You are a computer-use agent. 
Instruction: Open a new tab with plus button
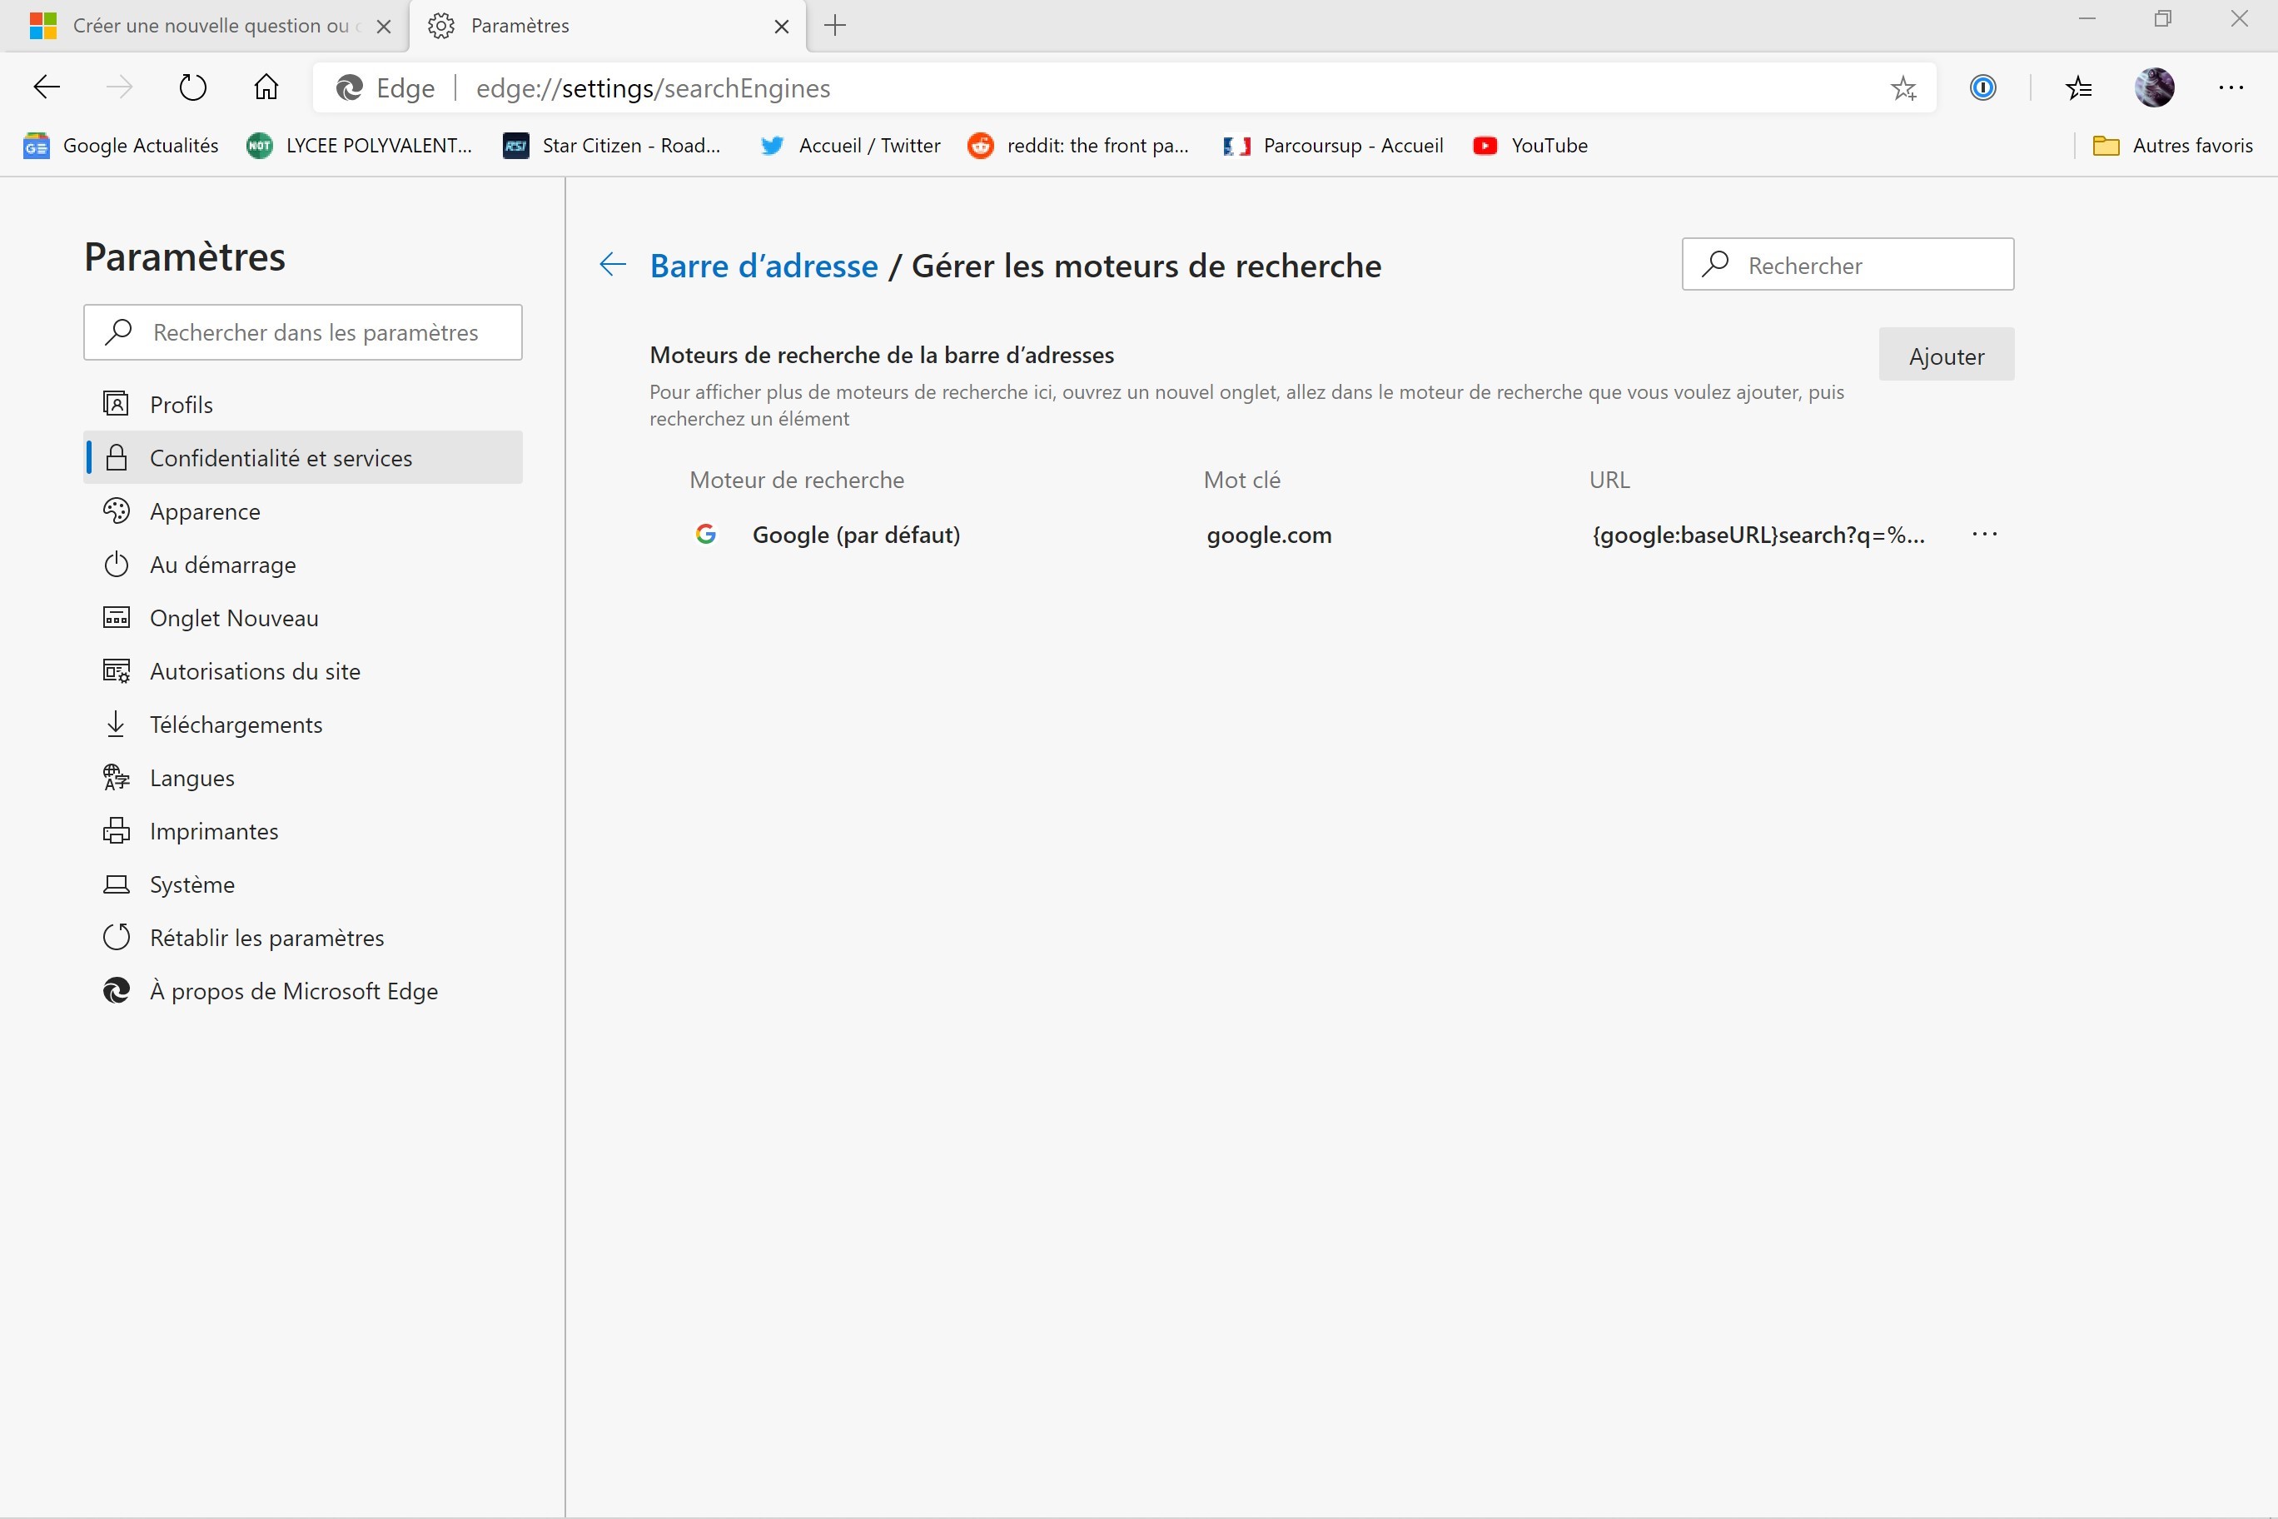click(835, 26)
